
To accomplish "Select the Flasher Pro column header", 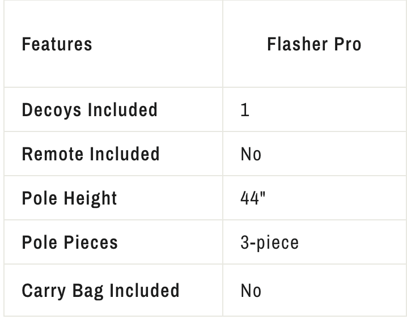I will 314,44.
